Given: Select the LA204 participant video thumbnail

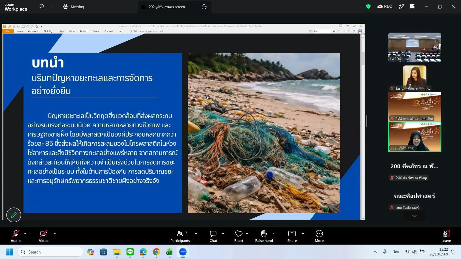Looking at the screenshot, I should pos(415,47).
